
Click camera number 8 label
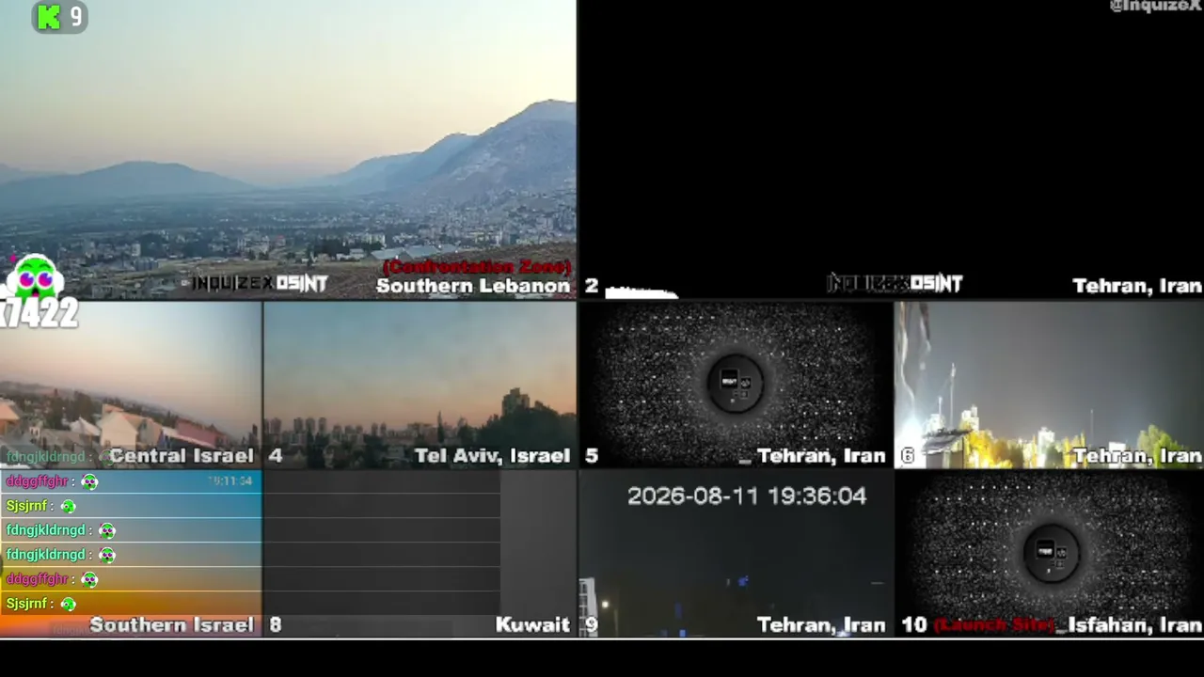pyautogui.click(x=276, y=625)
